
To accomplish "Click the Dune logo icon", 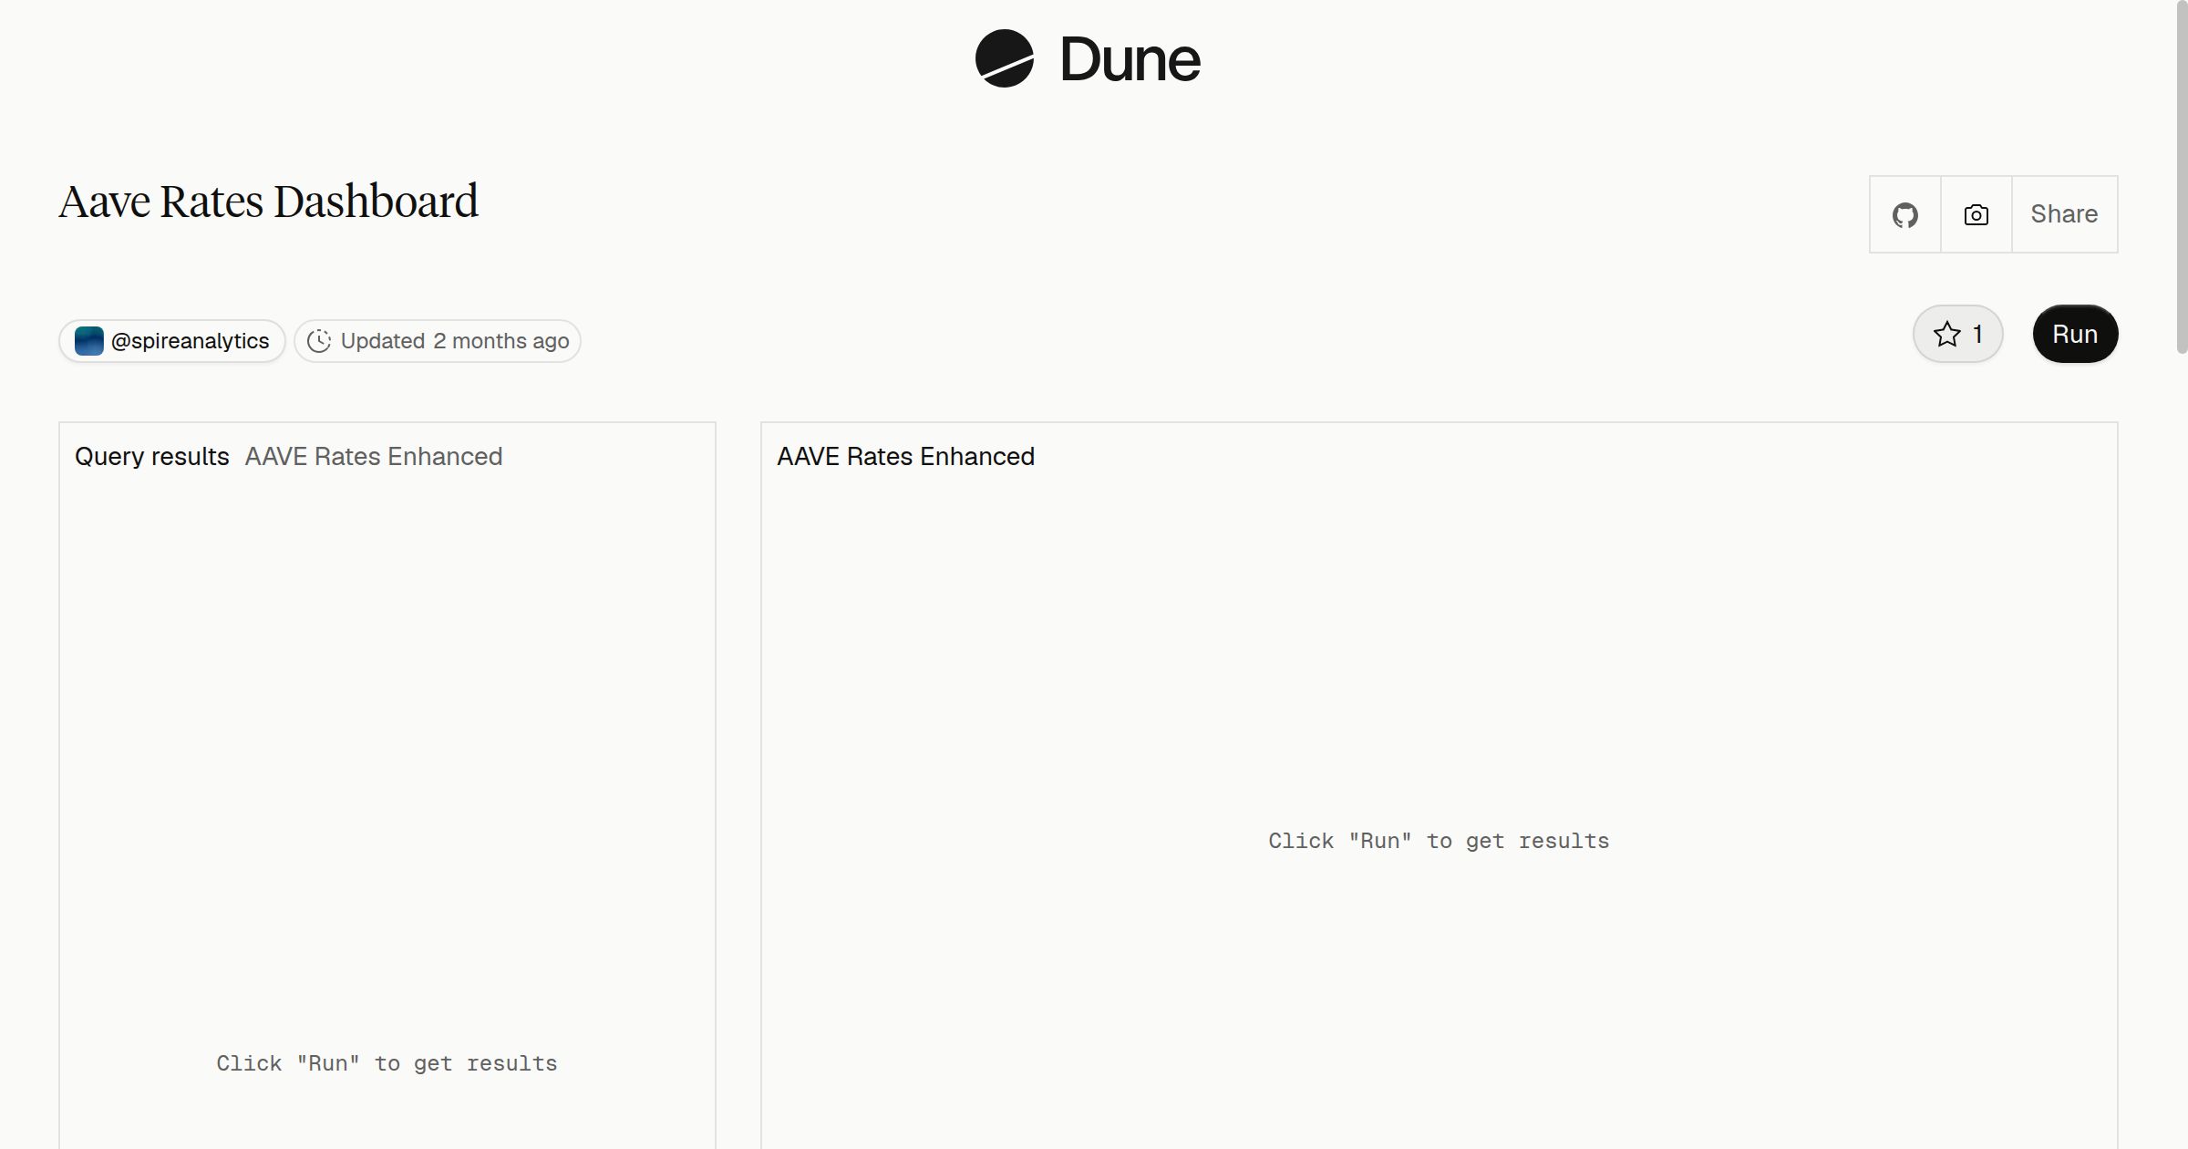I will pyautogui.click(x=1004, y=59).
